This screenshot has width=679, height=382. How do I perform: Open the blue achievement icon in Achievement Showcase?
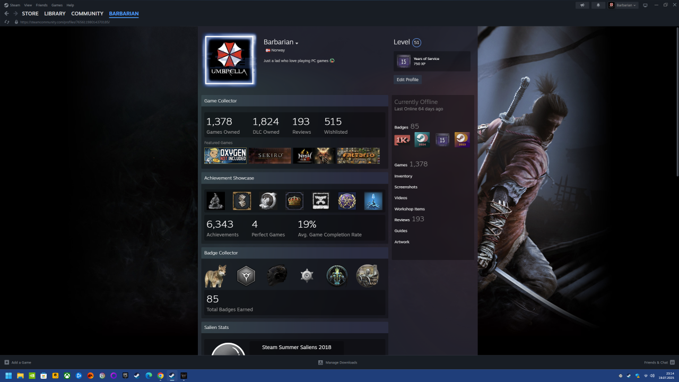(x=373, y=201)
